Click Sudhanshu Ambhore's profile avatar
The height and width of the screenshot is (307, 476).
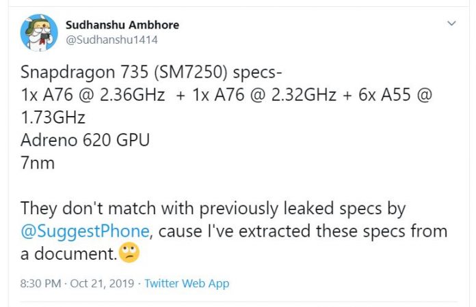click(39, 32)
